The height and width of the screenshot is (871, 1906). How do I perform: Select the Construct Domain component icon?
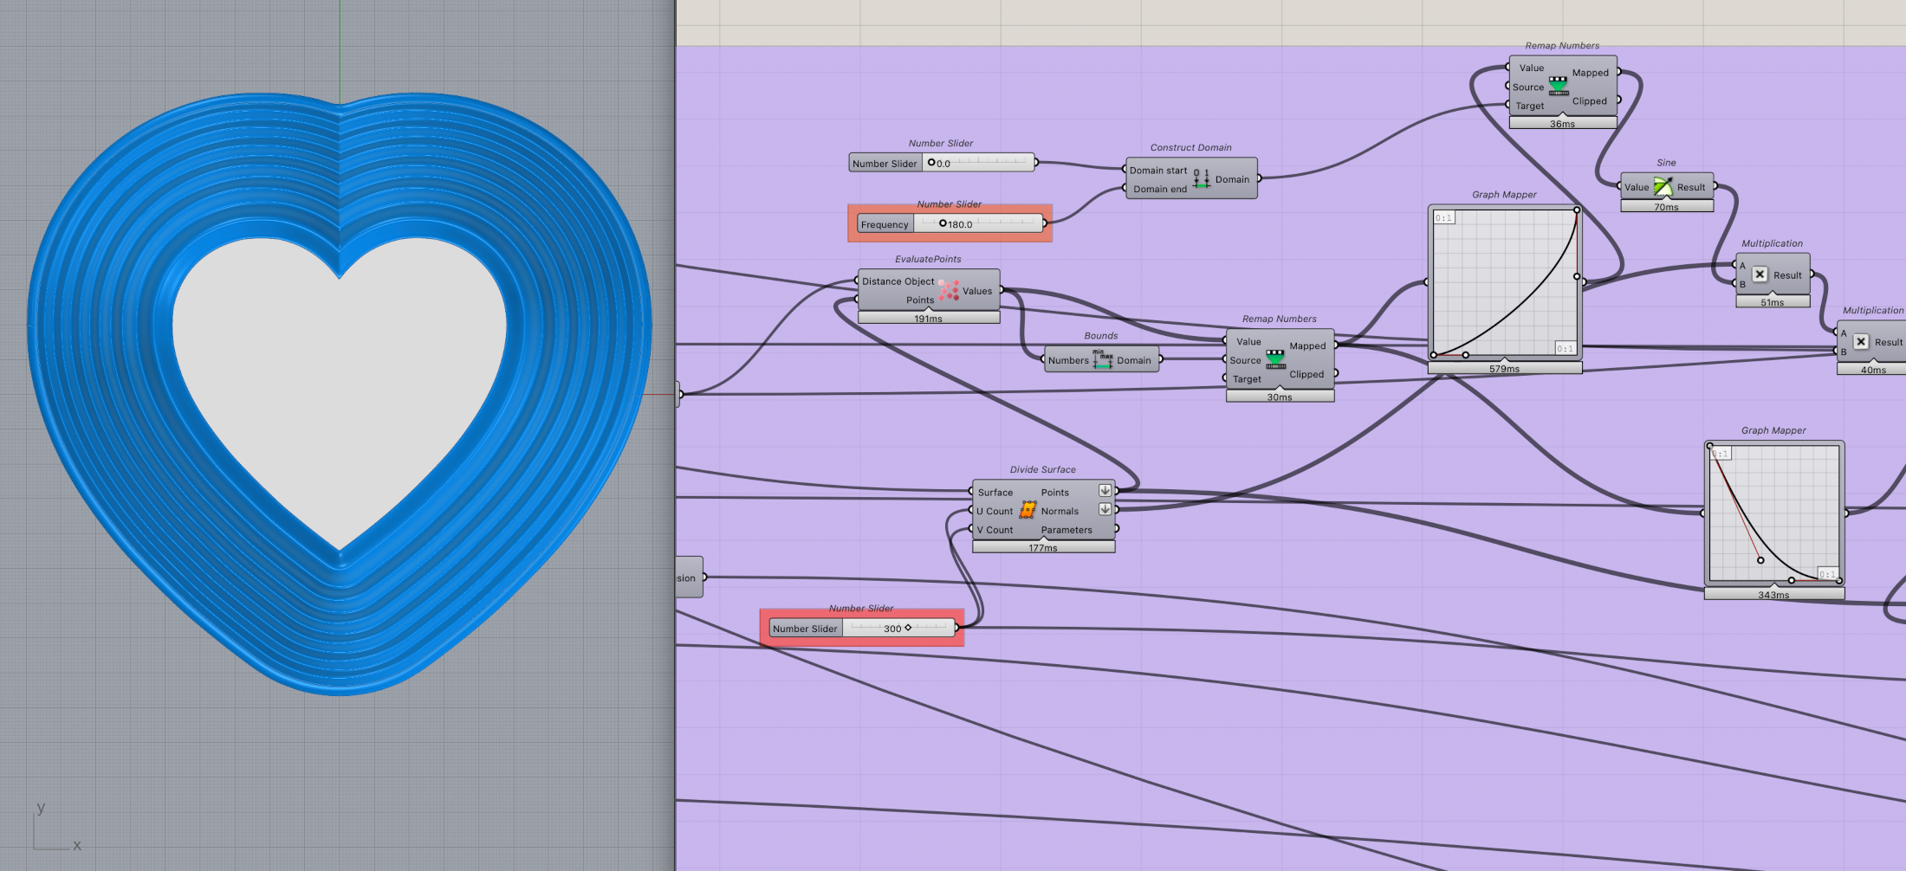(1201, 179)
